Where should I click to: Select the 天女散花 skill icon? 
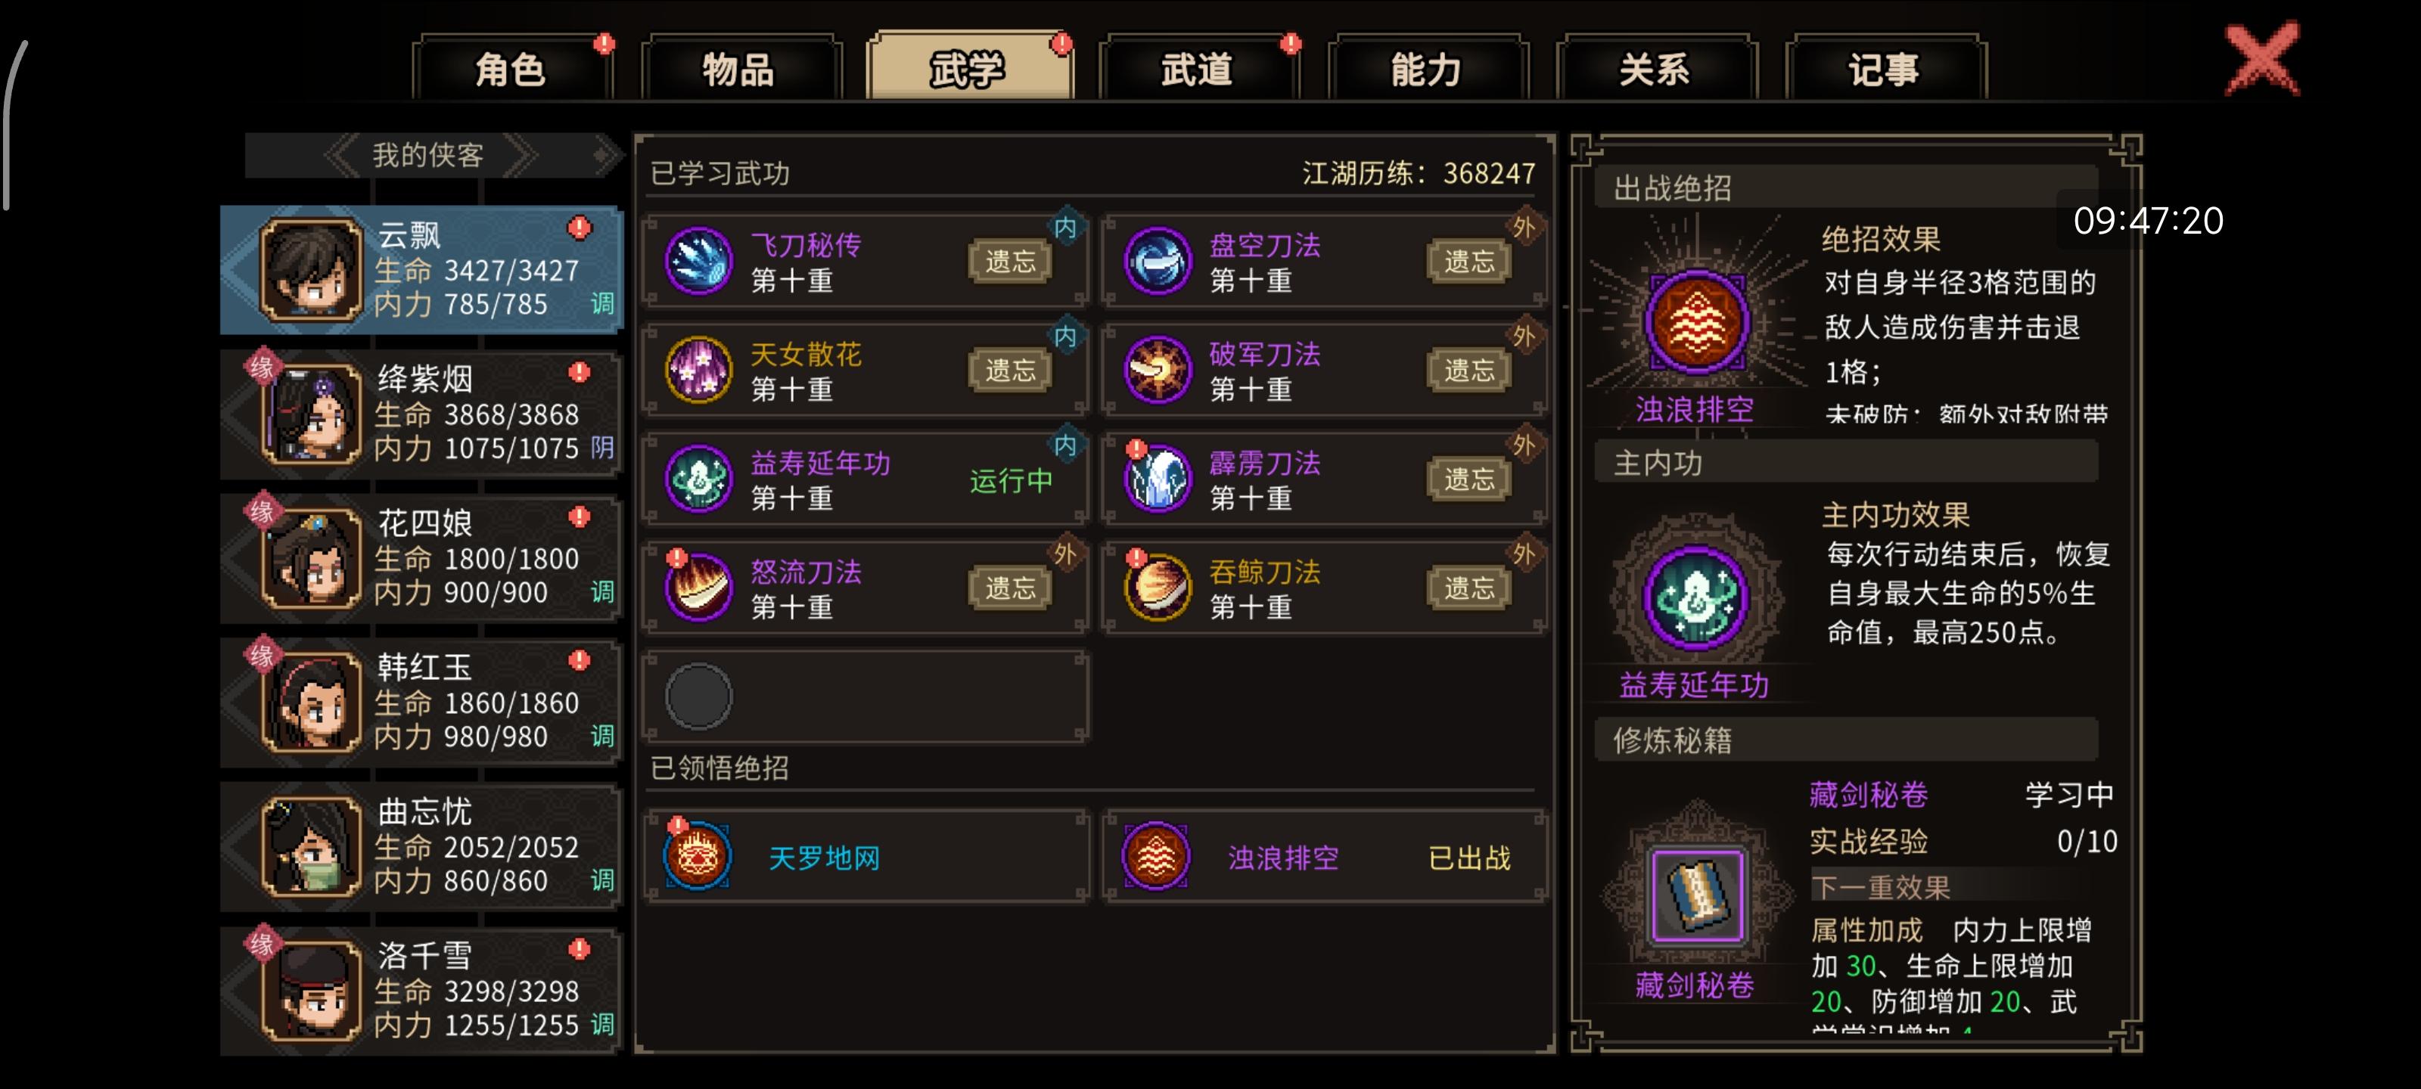(698, 371)
